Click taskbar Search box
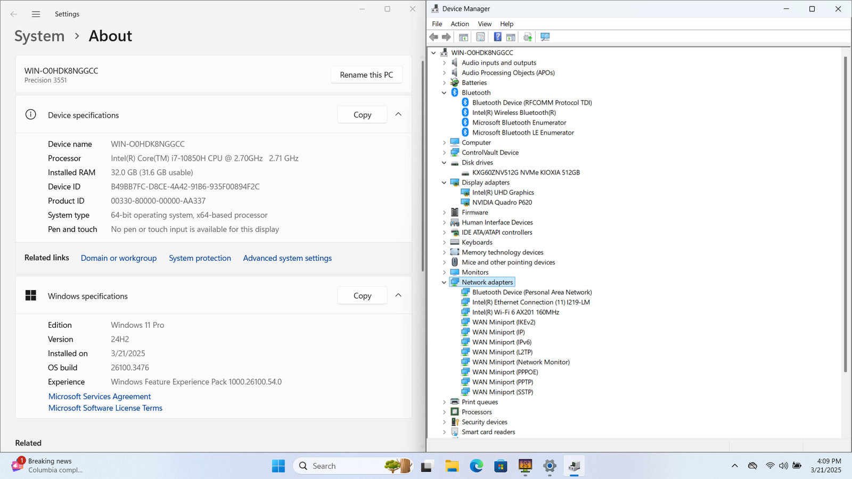852x479 pixels. (353, 466)
